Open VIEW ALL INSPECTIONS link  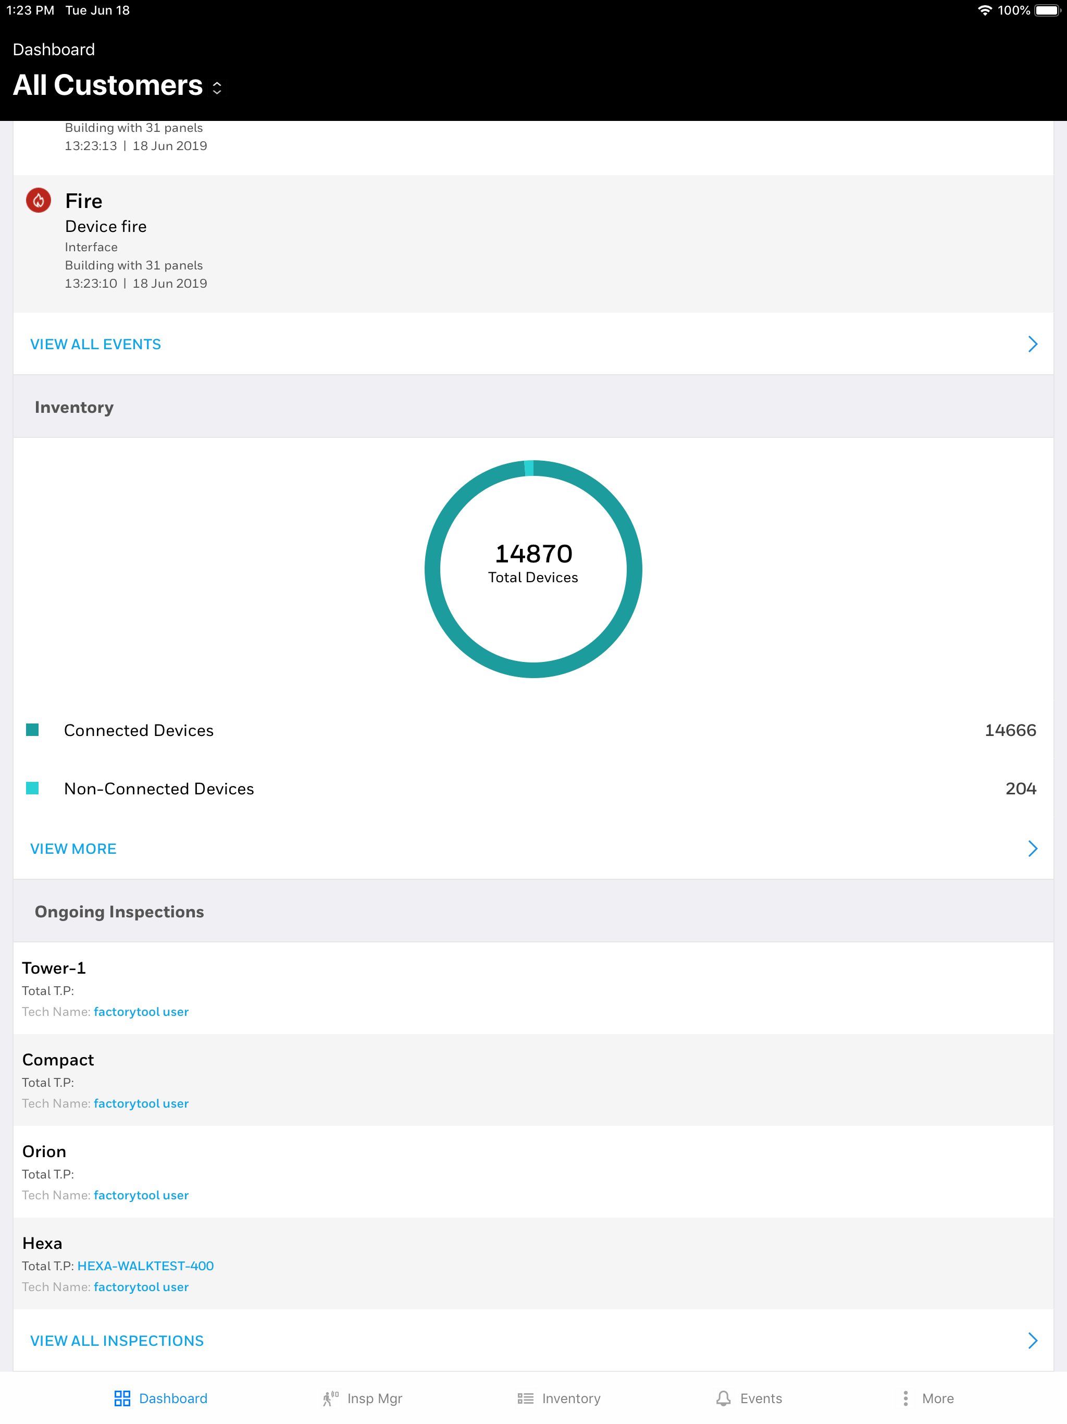[x=117, y=1340]
